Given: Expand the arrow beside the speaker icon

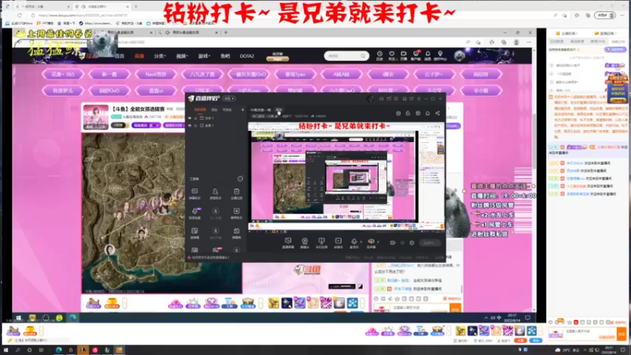Looking at the screenshot, I should (378, 242).
